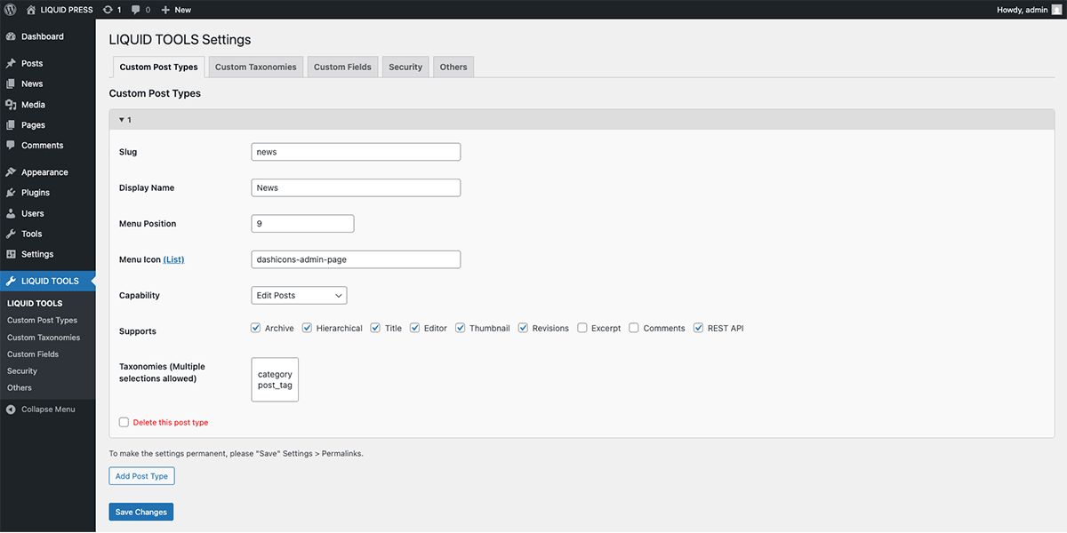Viewport: 1067px width, 533px height.
Task: Click the LIQUID TOOLS wrench icon
Action: (11, 281)
